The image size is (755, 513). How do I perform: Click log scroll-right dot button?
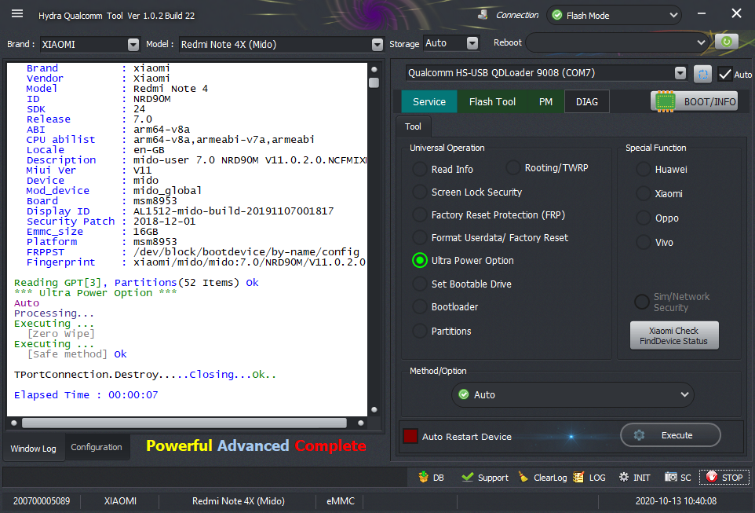[x=361, y=423]
